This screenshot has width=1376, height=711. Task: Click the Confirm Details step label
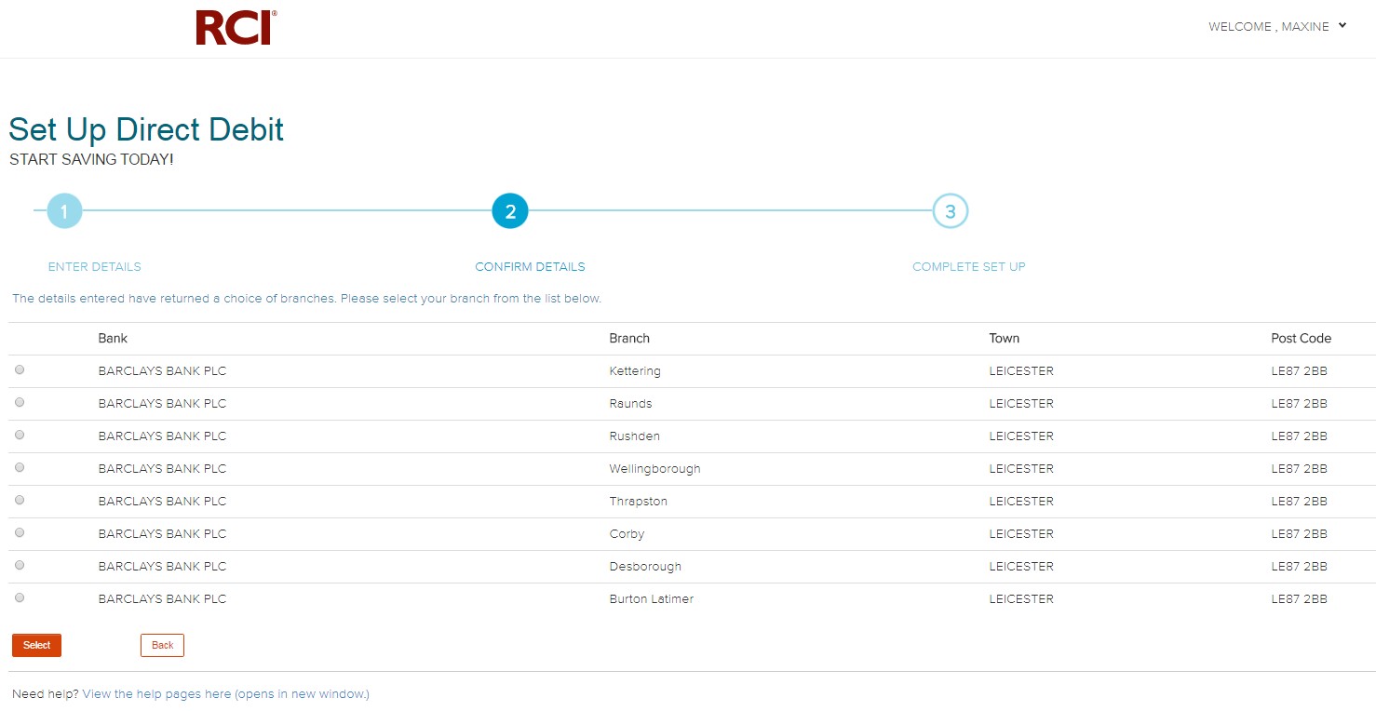(530, 267)
